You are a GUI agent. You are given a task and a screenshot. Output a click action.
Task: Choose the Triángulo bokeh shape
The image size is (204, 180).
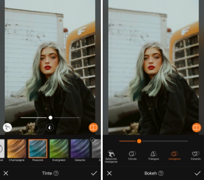[153, 155]
